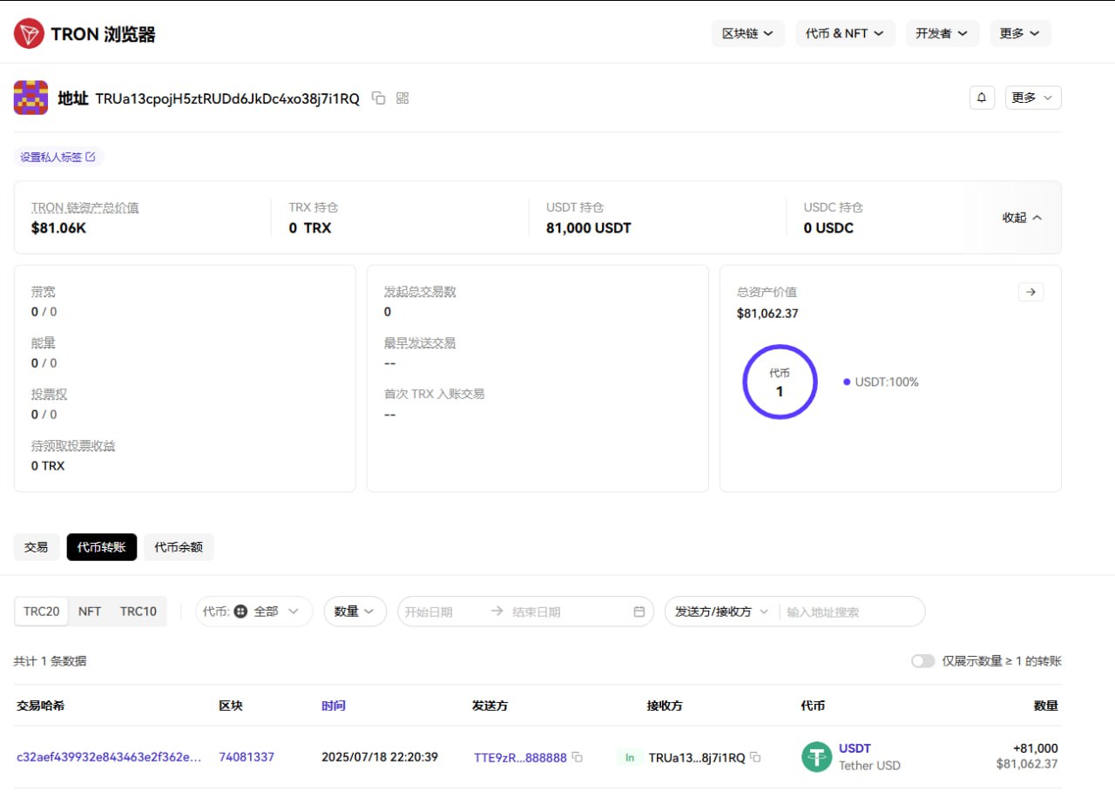Copy the wallet address in header

[x=378, y=98]
